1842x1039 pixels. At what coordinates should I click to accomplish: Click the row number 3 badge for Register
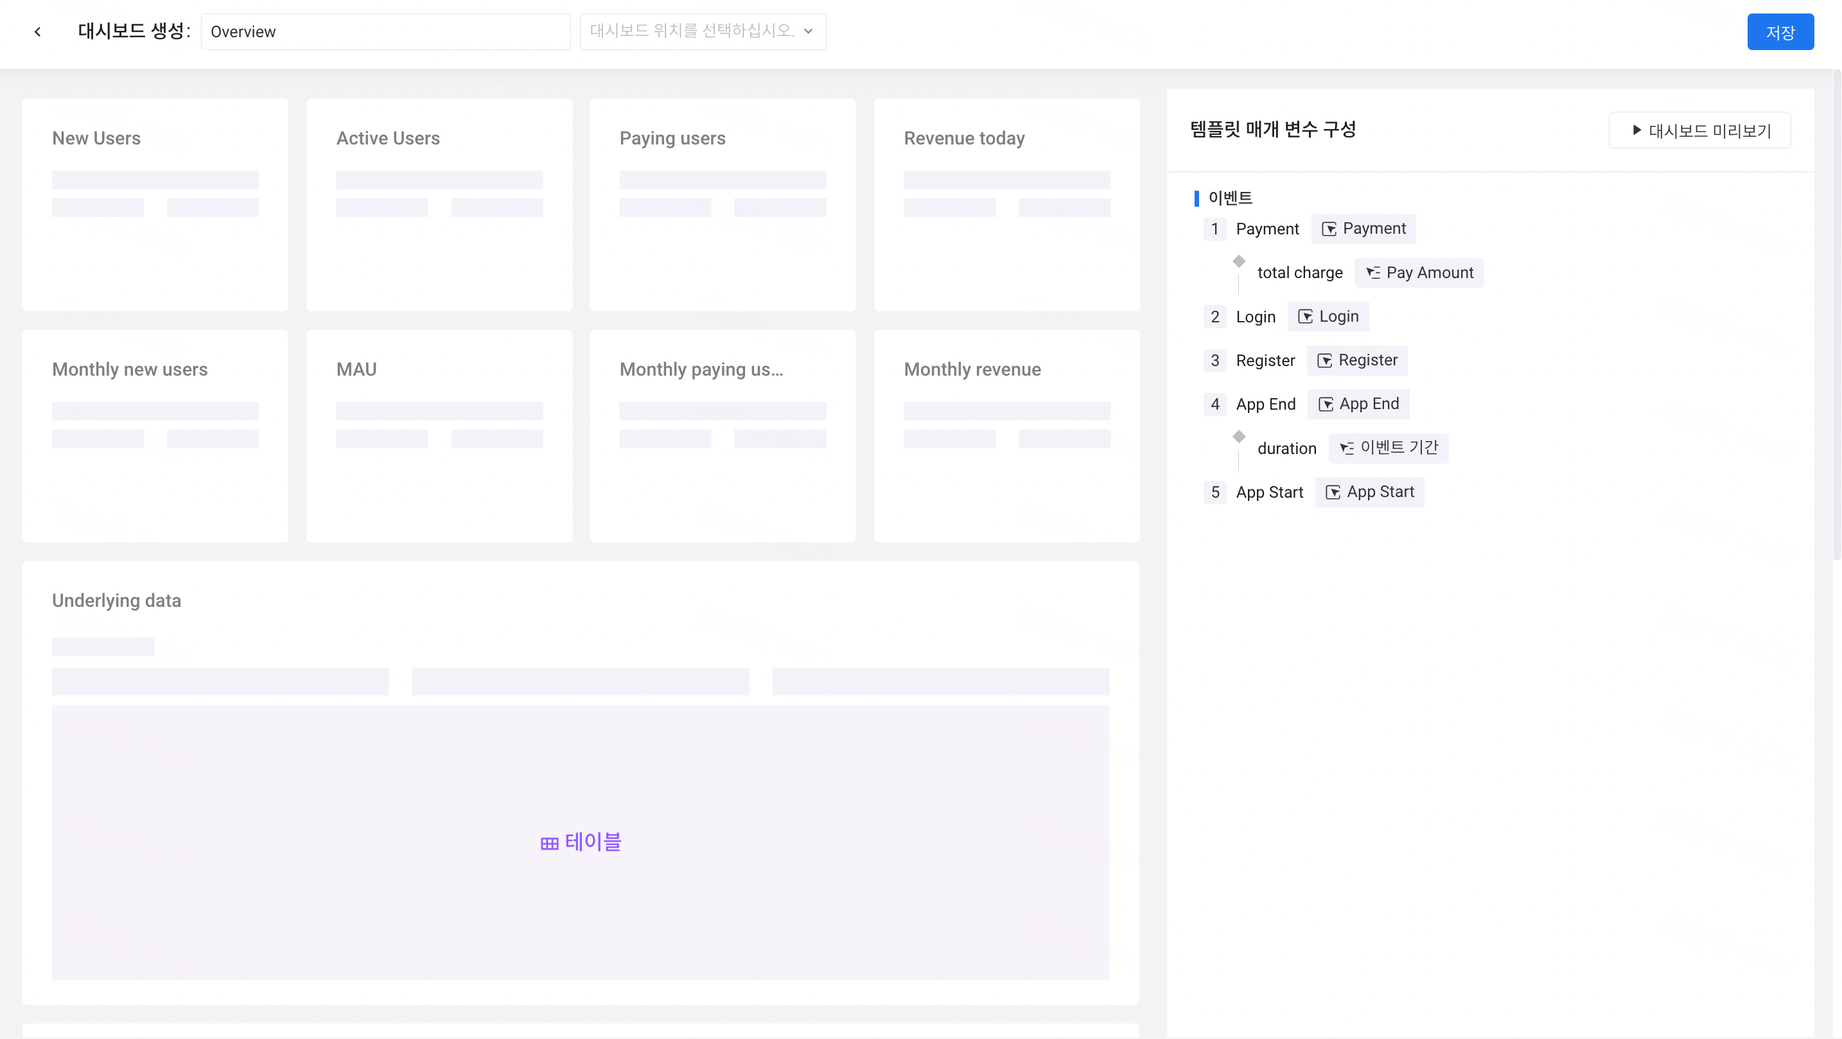tap(1215, 360)
